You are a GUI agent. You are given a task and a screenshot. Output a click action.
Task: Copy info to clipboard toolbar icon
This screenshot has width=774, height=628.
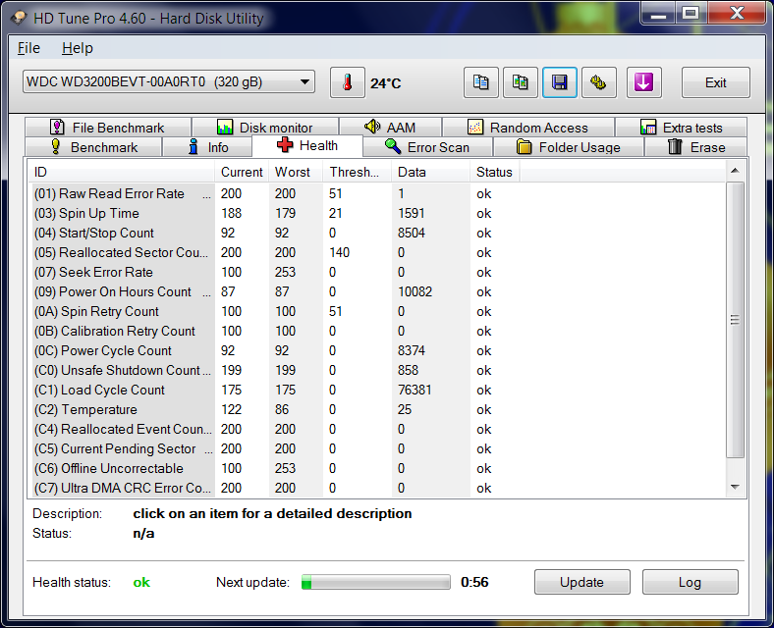480,82
